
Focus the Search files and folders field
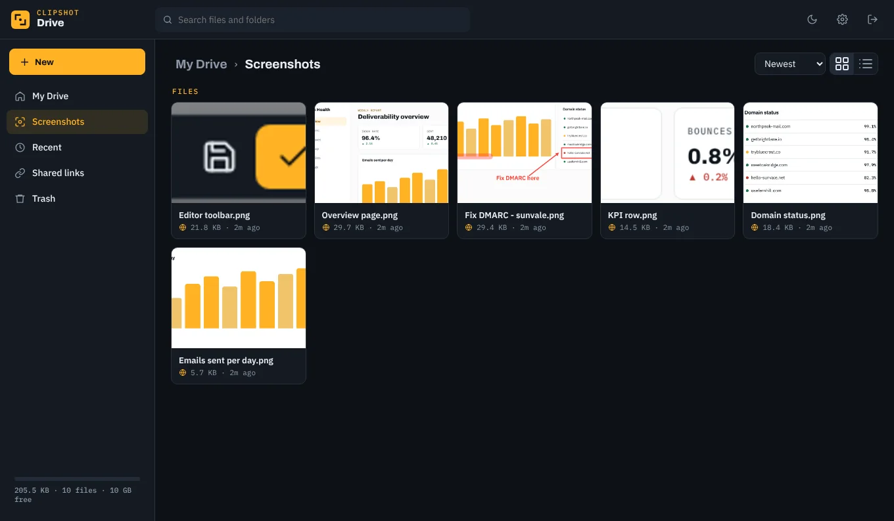(x=312, y=20)
